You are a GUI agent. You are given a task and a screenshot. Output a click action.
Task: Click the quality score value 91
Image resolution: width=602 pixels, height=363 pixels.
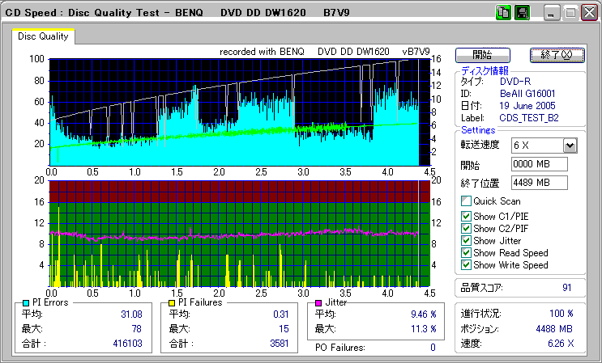click(x=567, y=286)
